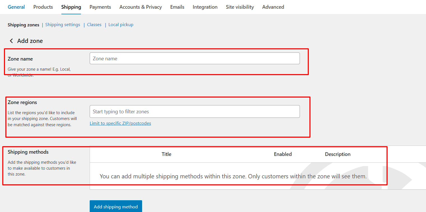This screenshot has width=426, height=212.
Task: Click Limit to specific ZIP/postcodes link
Action: (120, 123)
